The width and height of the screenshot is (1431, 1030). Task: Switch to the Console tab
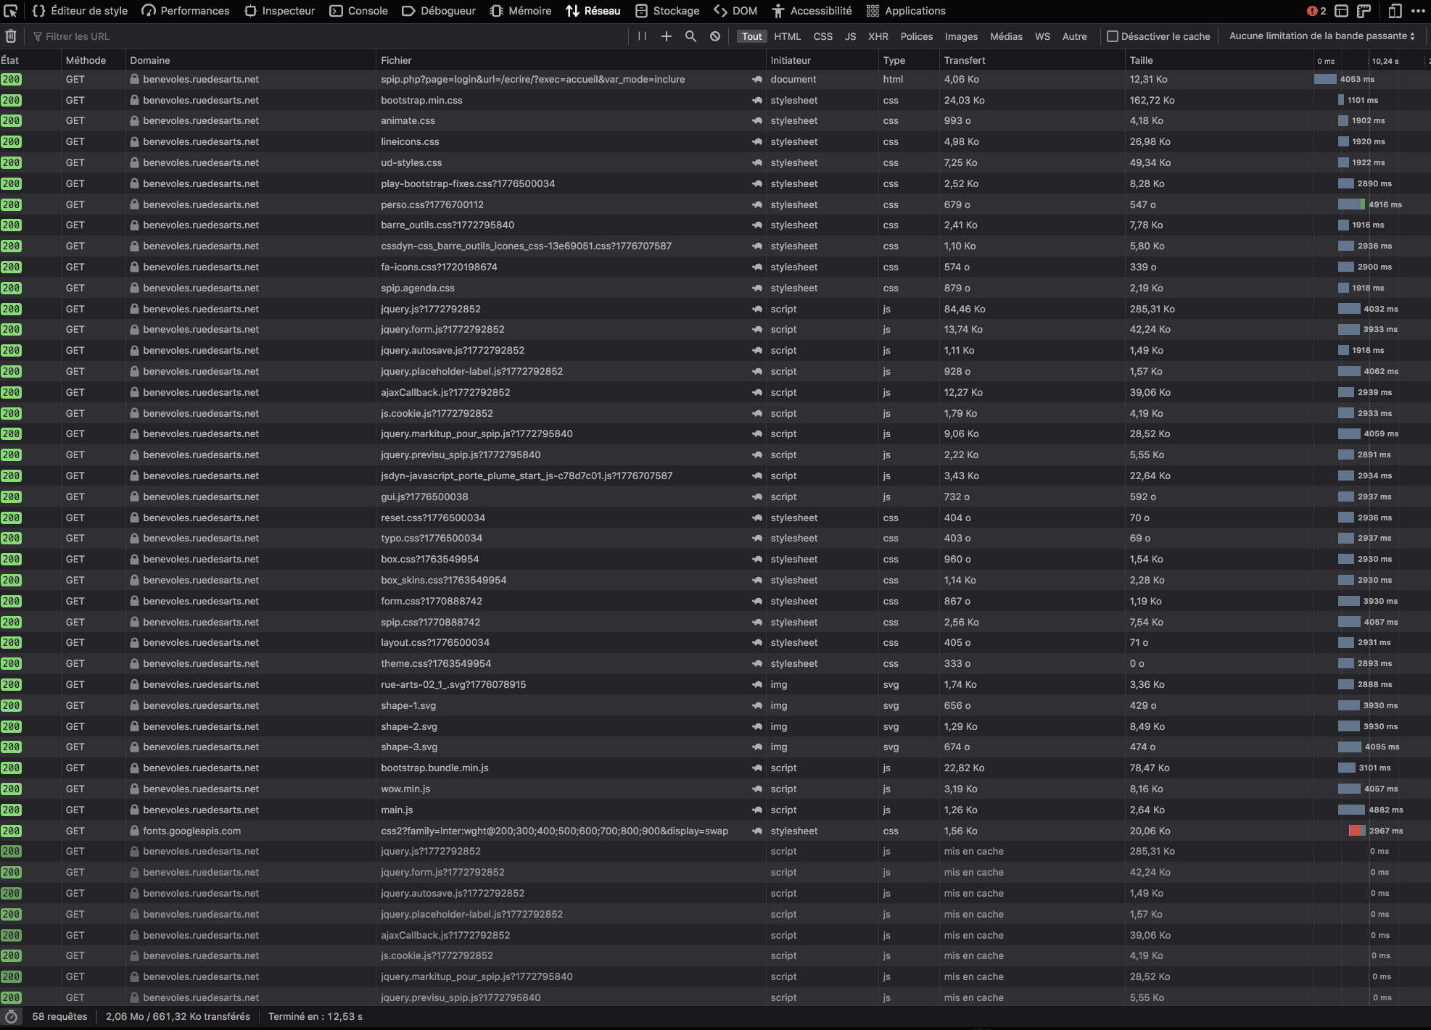pos(359,11)
